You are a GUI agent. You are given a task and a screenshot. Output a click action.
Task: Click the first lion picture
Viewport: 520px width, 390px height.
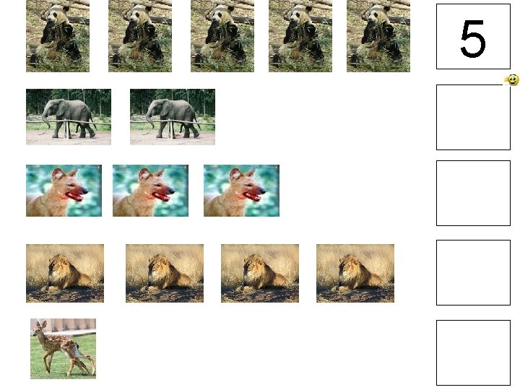(65, 273)
